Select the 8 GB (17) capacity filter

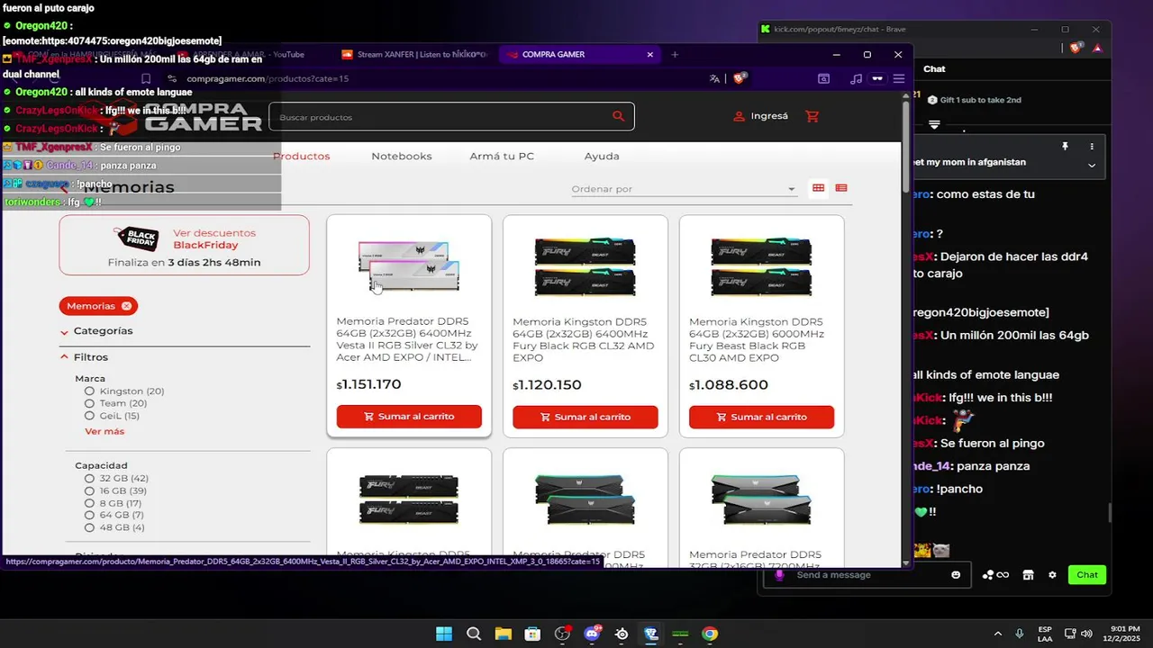[x=113, y=503]
